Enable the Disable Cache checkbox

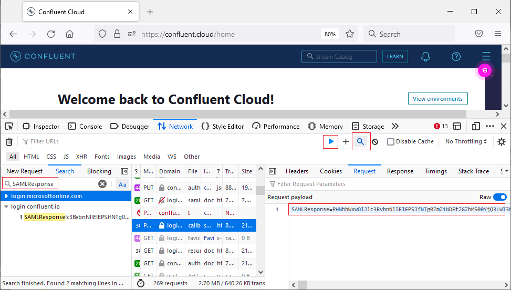pyautogui.click(x=391, y=142)
